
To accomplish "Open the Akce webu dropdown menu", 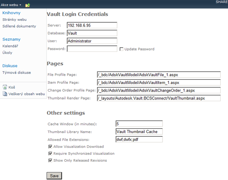I will 11,5.
